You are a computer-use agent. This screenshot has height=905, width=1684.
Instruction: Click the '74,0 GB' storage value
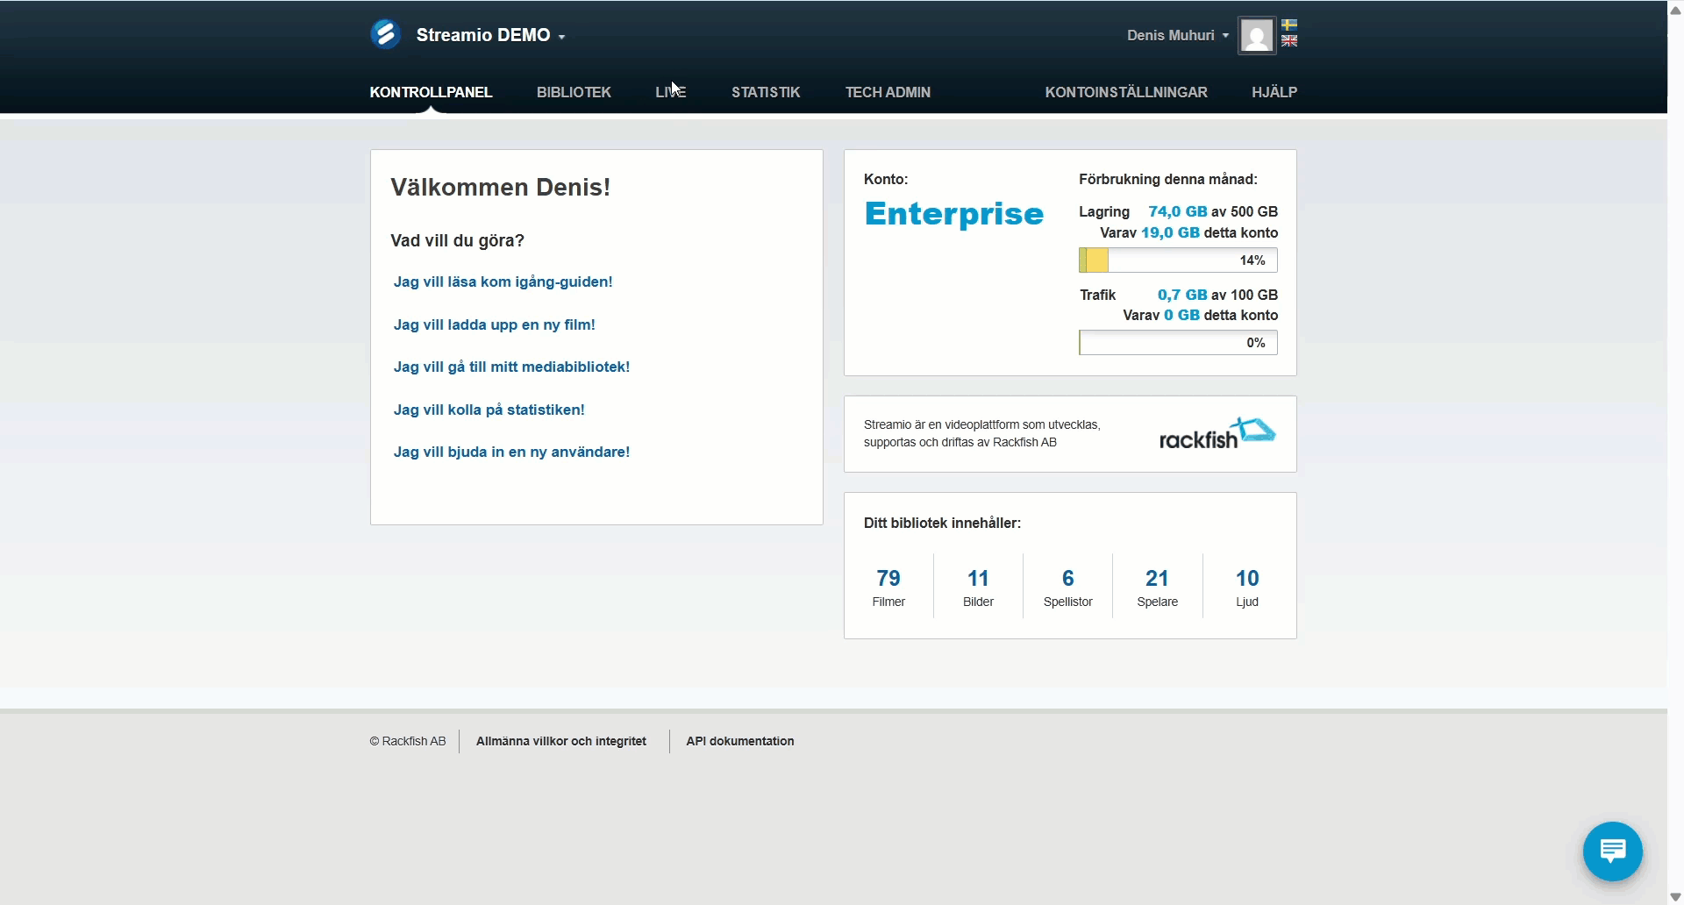click(1178, 211)
